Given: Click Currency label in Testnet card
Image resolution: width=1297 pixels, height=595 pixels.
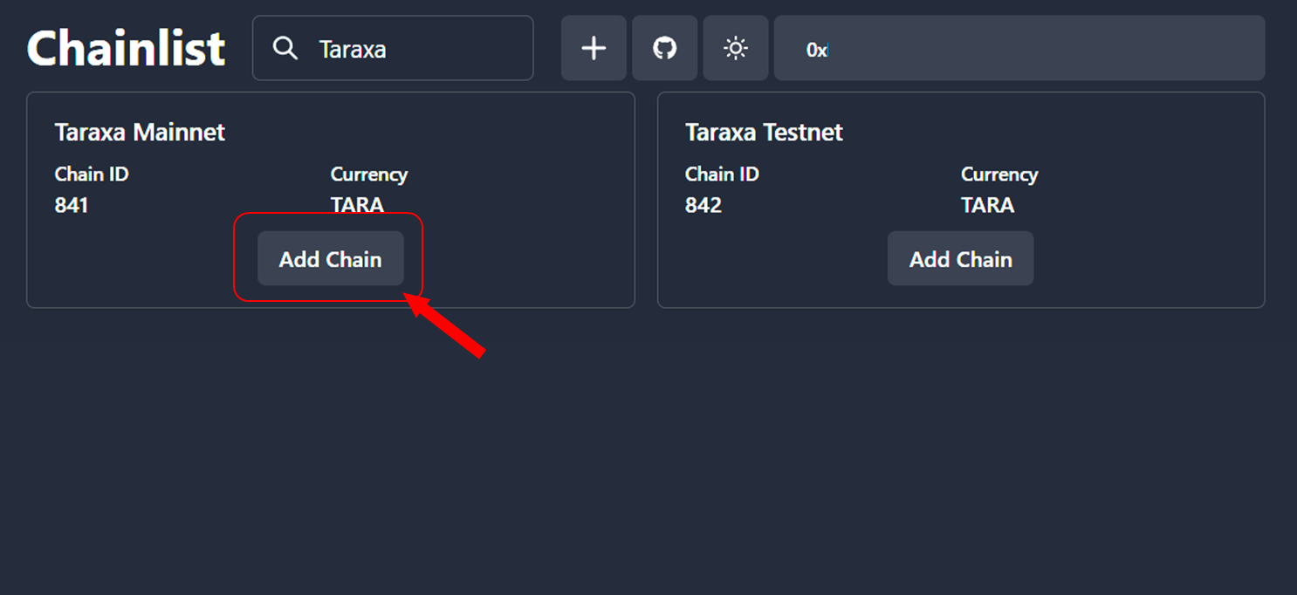Looking at the screenshot, I should (x=998, y=174).
